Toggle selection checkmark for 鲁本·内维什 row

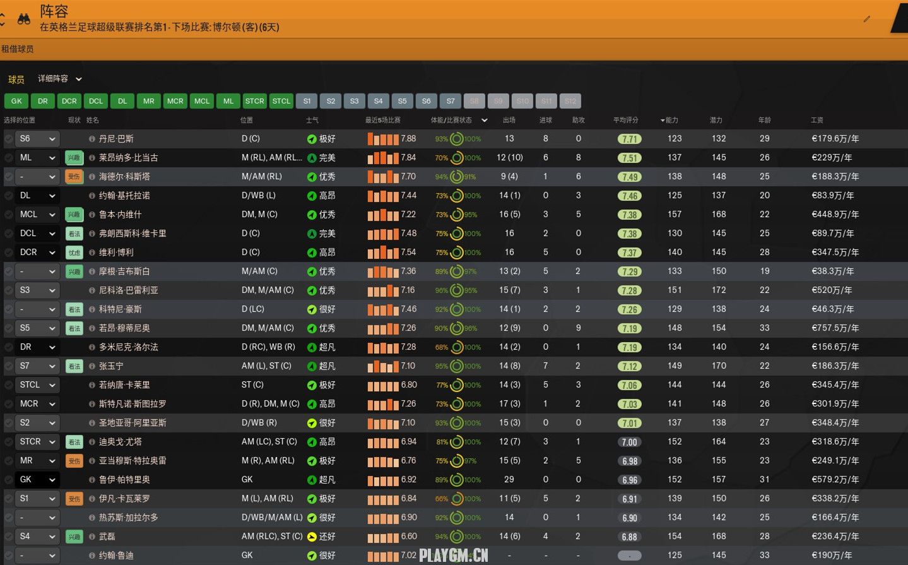[9, 215]
